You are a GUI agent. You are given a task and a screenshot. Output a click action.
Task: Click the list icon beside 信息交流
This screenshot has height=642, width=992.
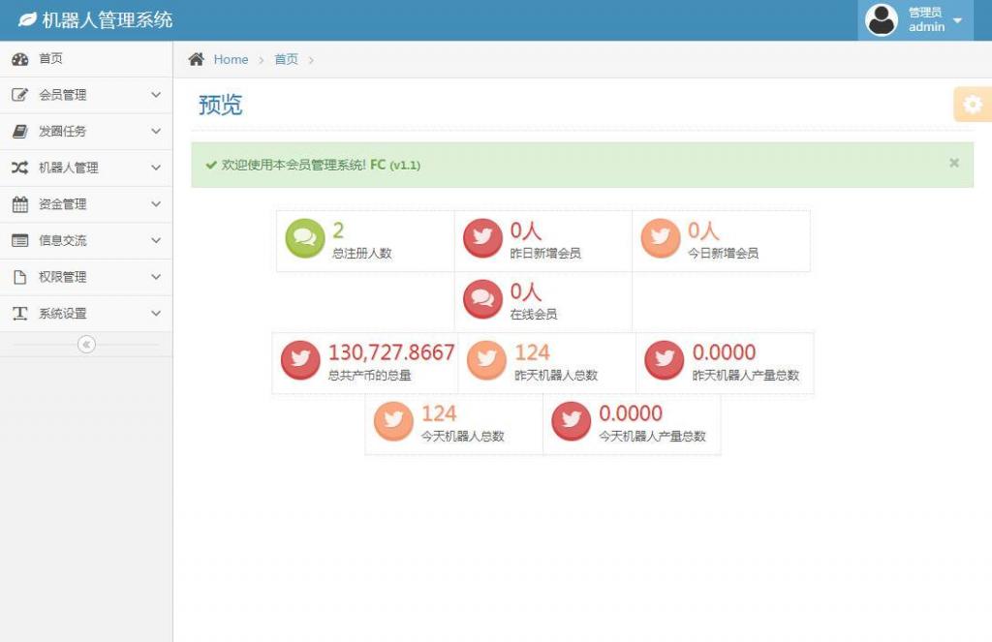pos(20,240)
